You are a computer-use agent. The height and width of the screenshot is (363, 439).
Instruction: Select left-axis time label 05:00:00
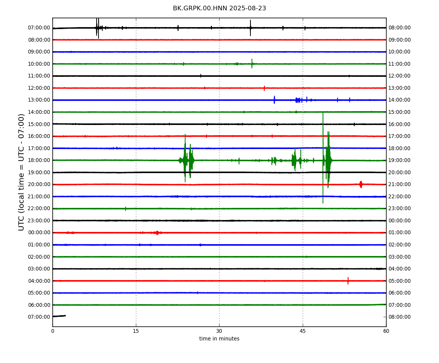pos(39,293)
